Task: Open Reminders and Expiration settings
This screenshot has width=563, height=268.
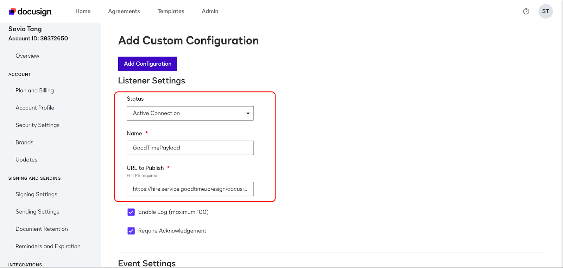Action: pyautogui.click(x=48, y=246)
